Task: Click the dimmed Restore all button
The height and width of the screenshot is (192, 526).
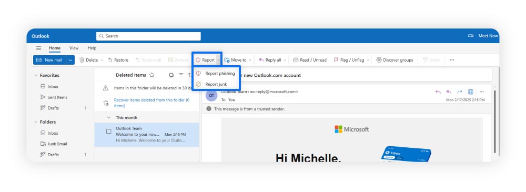Action: (x=148, y=60)
